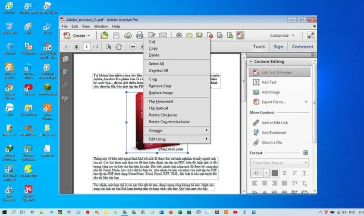Expand Format section plus button

tap(305, 152)
